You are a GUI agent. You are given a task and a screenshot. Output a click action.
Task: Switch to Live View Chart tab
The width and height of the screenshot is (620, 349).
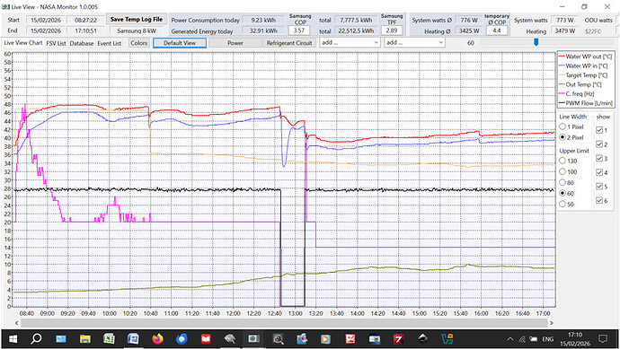click(x=23, y=43)
